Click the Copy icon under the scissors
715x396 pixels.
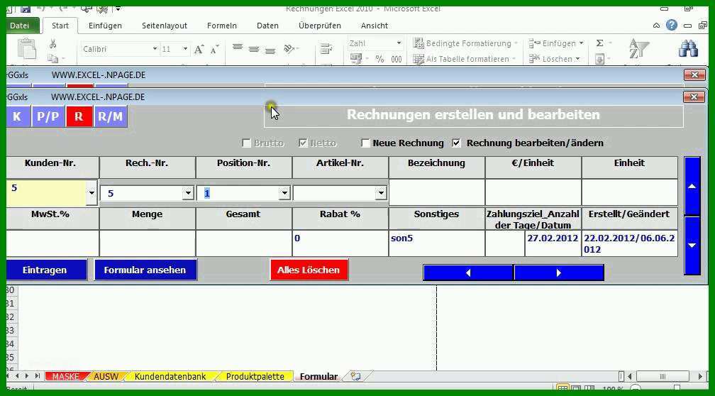point(53,58)
